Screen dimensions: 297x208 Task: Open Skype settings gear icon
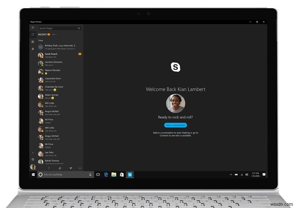[x=33, y=160]
